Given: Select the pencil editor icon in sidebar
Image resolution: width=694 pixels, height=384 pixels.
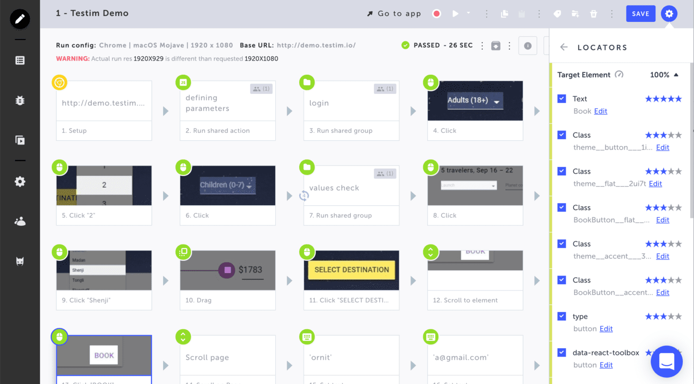Looking at the screenshot, I should 20,19.
